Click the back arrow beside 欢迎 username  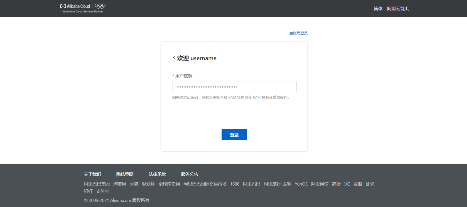pos(174,58)
